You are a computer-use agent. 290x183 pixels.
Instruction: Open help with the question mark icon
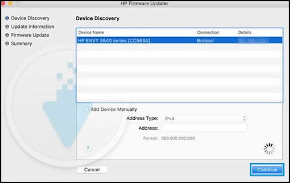click(88, 148)
